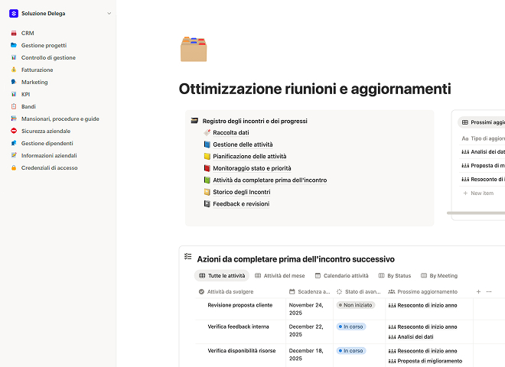The width and height of the screenshot is (505, 367).
Task: Open the Raccolta dati page link
Action: click(x=231, y=132)
